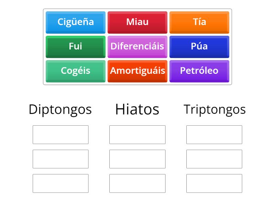
Task: Click the purple 'Petróleo' tile
Action: 200,71
